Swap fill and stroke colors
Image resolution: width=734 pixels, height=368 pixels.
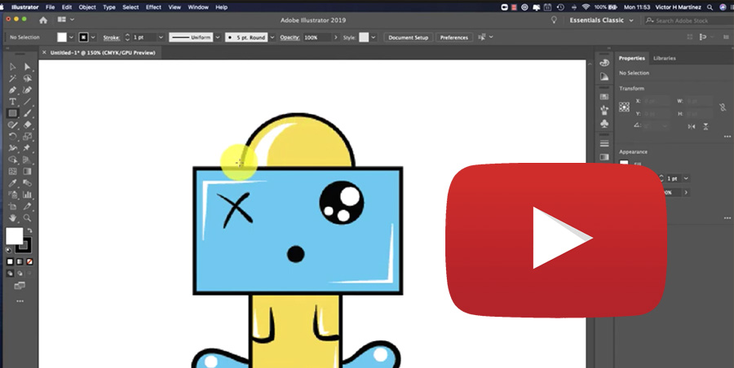29,230
